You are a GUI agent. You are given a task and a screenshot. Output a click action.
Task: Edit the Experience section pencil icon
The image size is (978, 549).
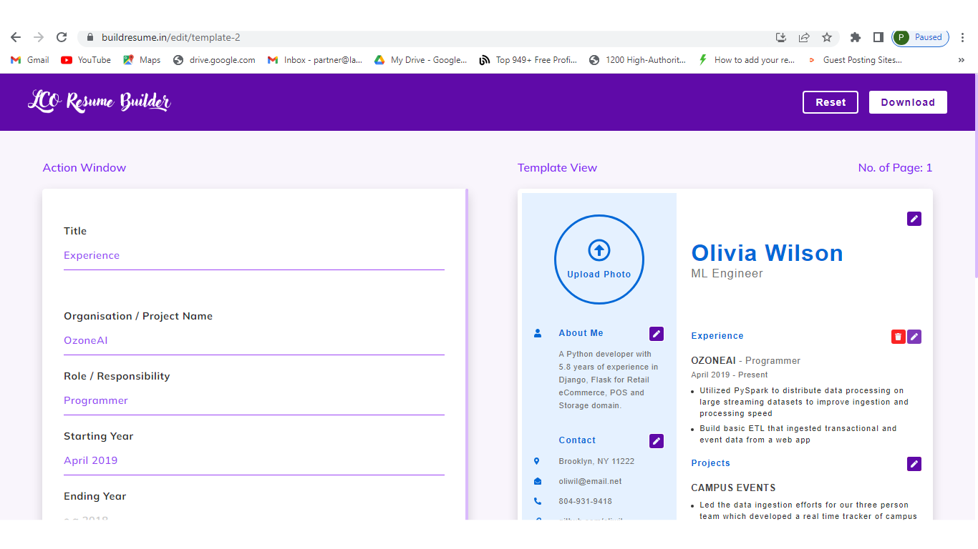point(914,337)
